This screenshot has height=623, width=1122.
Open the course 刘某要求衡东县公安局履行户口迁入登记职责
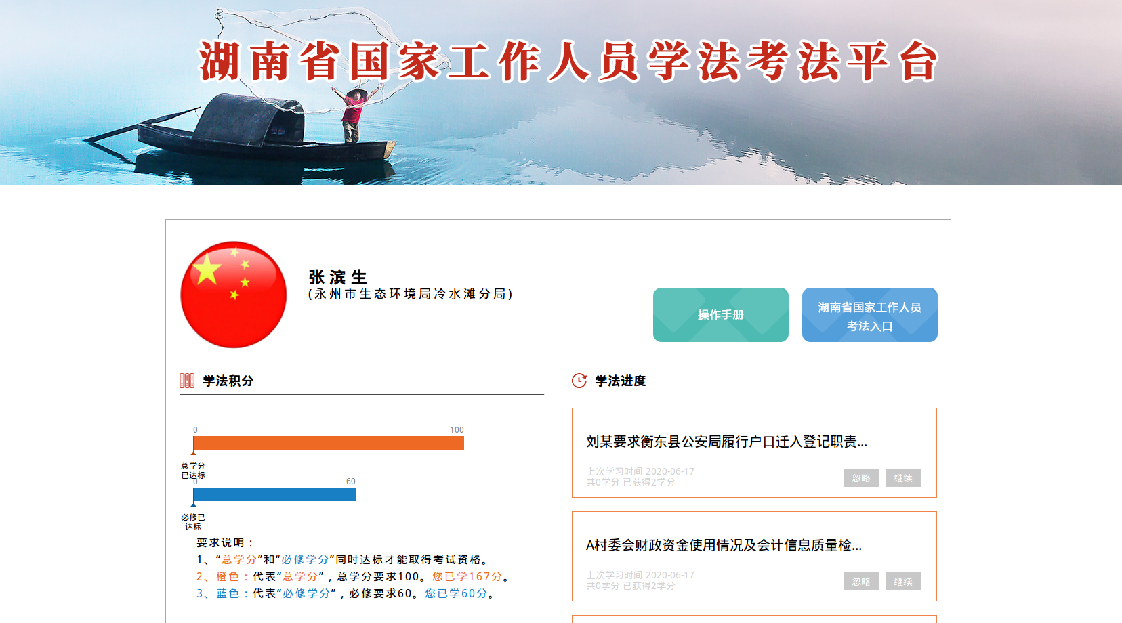(x=726, y=442)
